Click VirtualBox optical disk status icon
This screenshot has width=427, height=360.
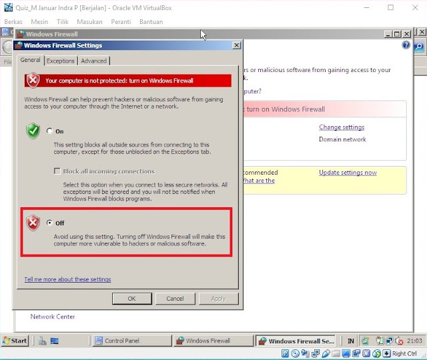(x=295, y=353)
